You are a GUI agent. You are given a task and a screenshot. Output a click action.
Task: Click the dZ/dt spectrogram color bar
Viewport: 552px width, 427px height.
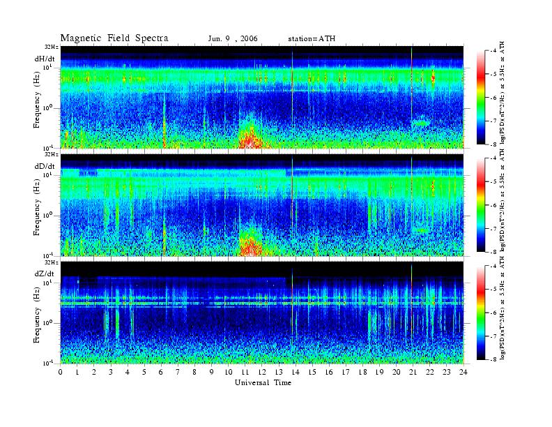pyautogui.click(x=481, y=313)
